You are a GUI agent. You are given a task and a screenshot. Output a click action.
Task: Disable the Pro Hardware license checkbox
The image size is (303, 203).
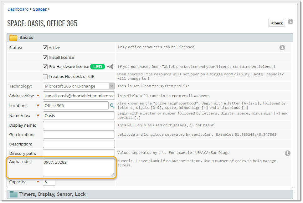click(x=45, y=67)
